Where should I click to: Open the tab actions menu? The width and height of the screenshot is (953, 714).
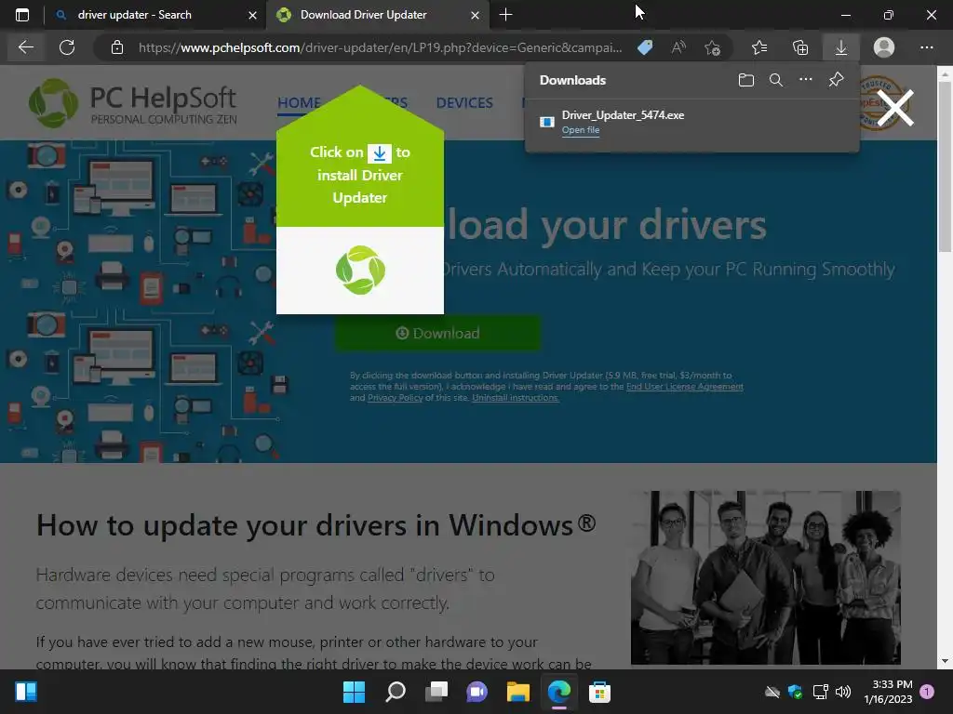click(22, 15)
